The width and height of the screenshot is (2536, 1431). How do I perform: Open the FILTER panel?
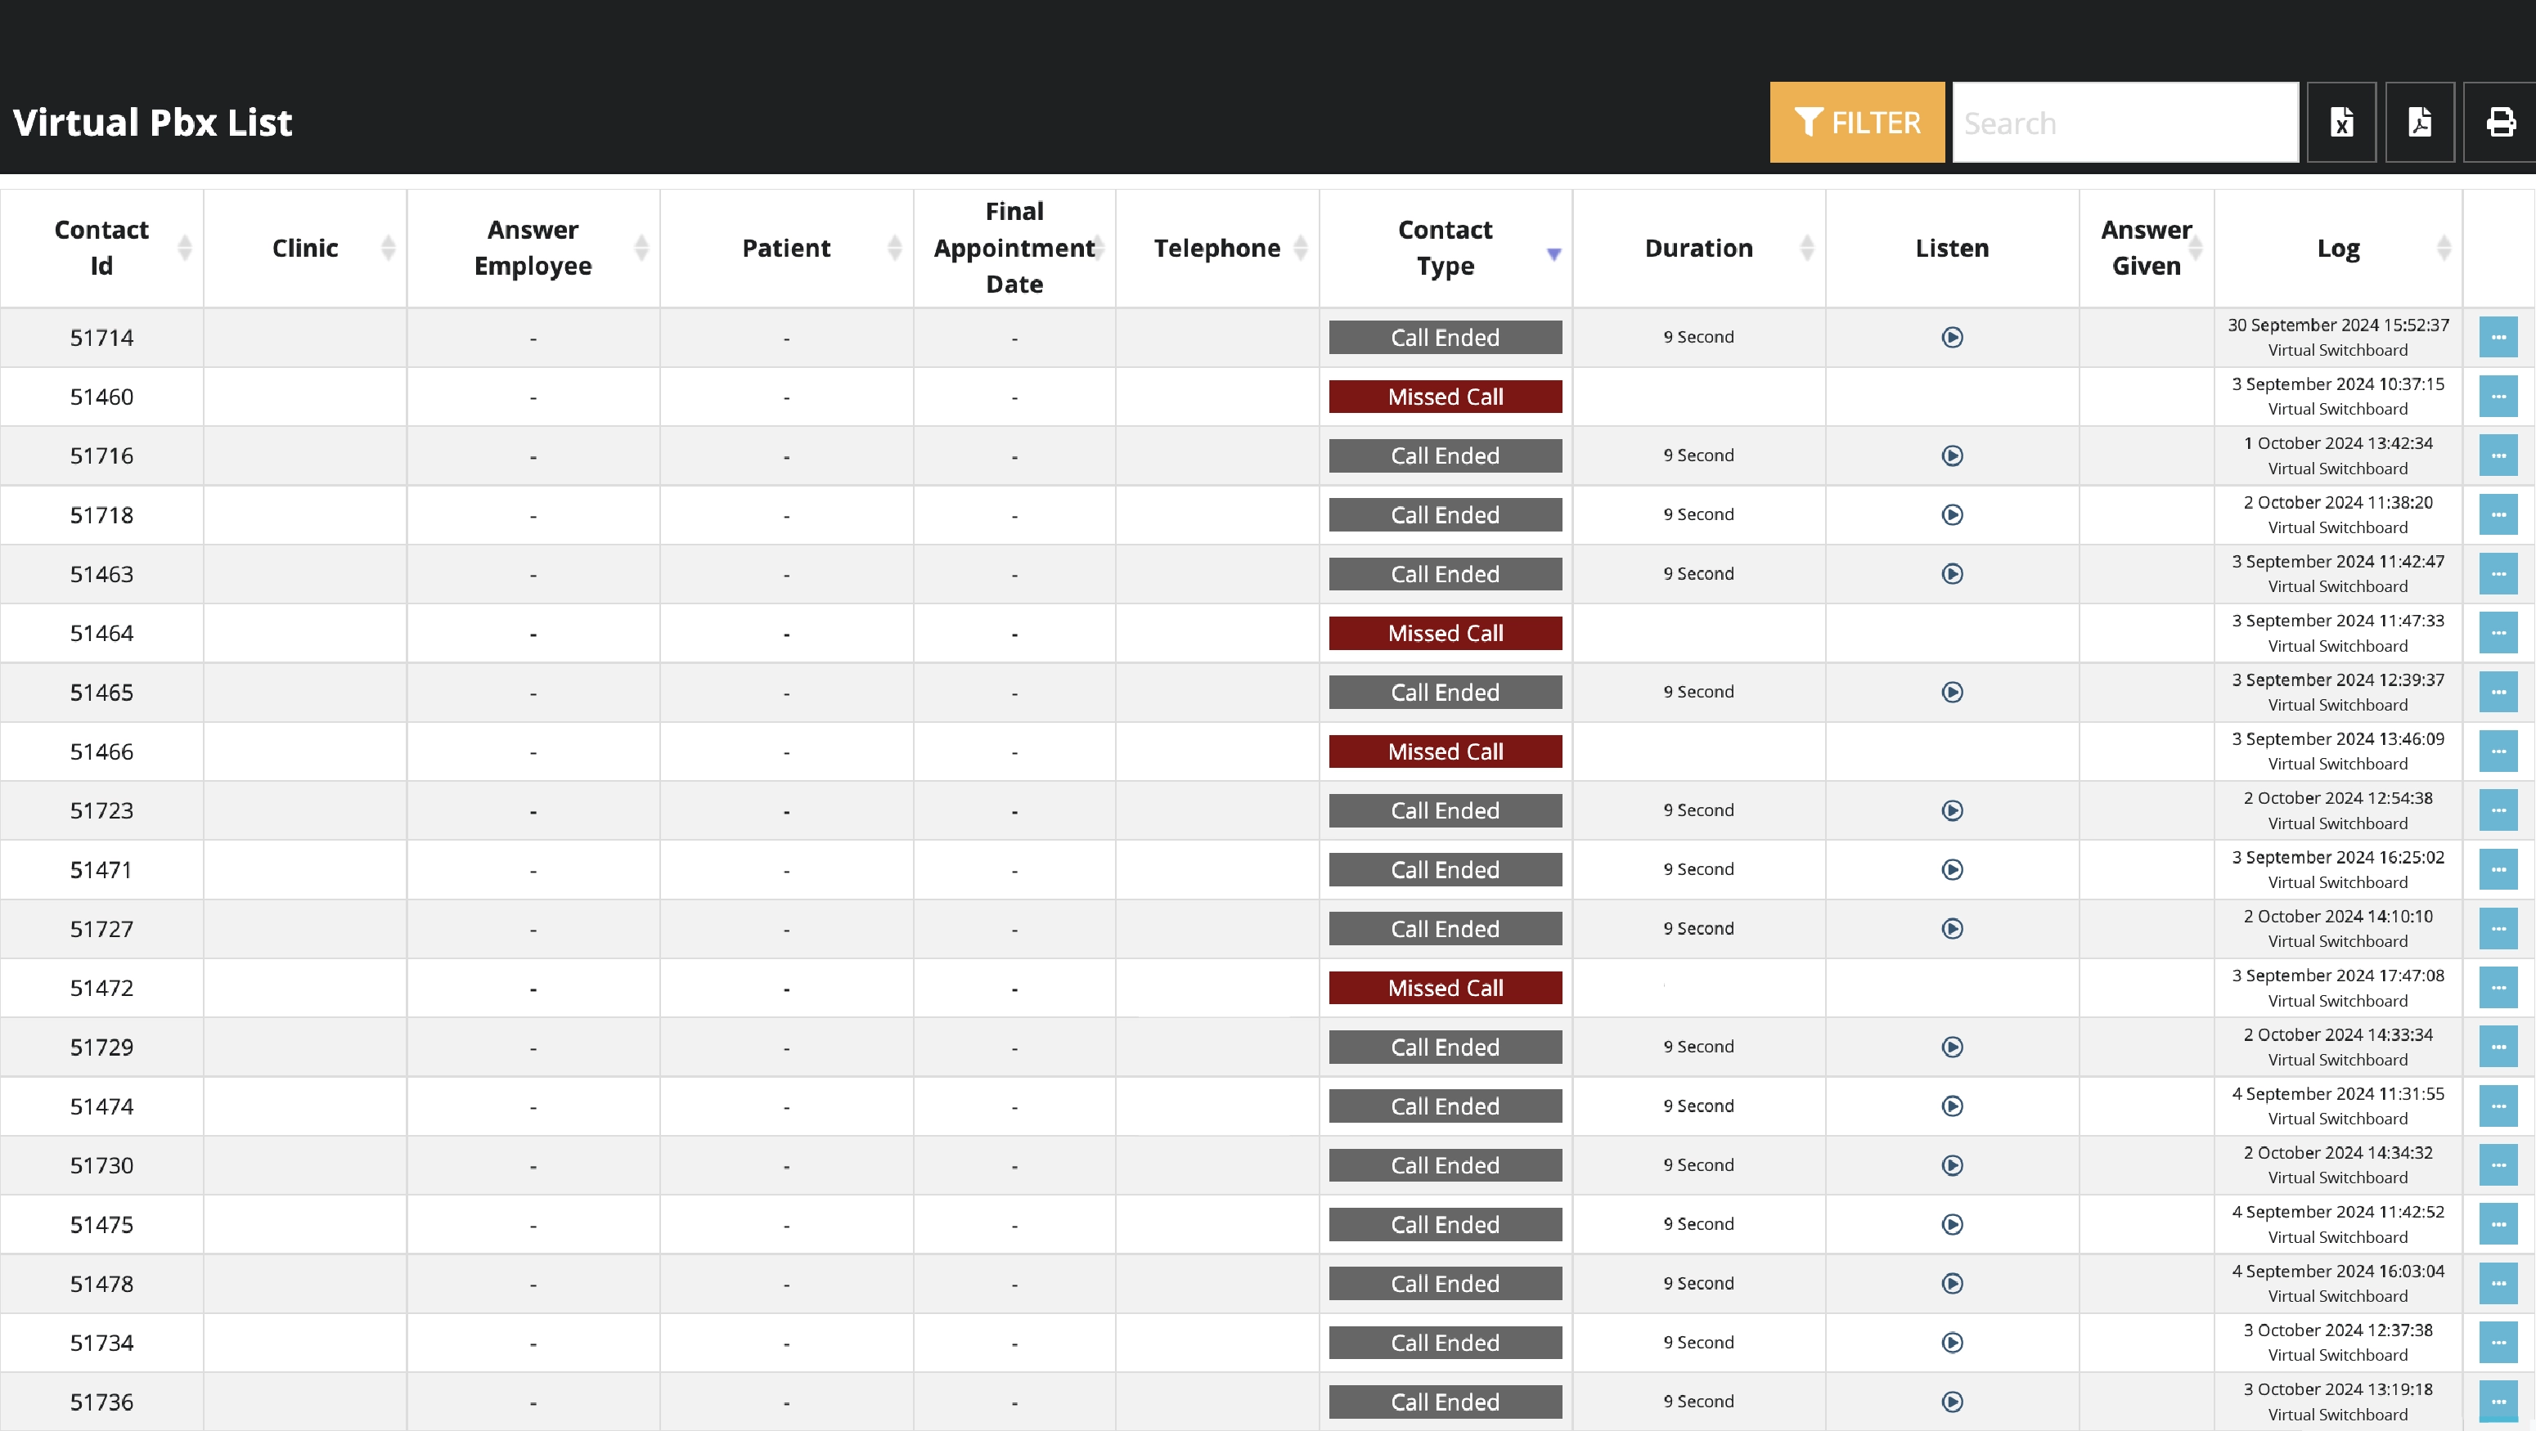coord(1855,122)
